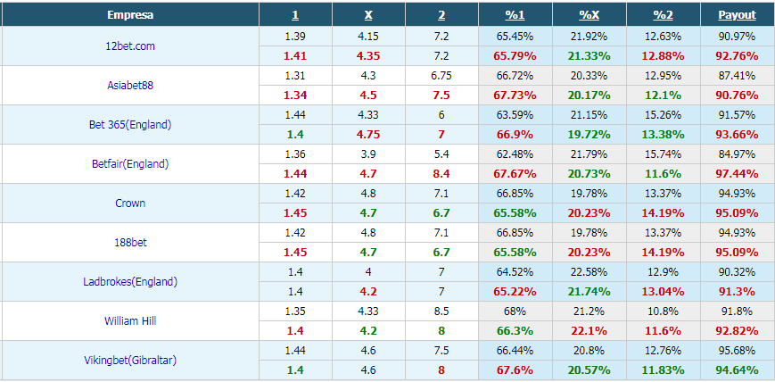Select the %1 column header
Image resolution: width=775 pixels, height=382 pixels.
tap(515, 15)
